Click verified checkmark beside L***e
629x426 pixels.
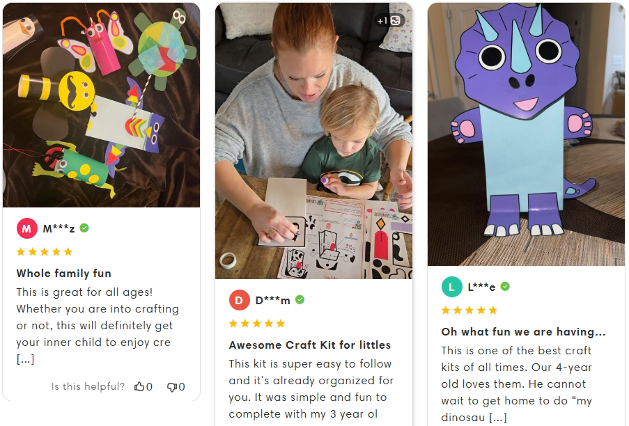click(x=505, y=286)
